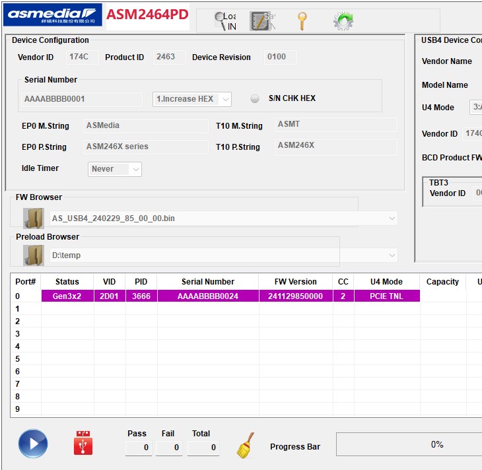Image resolution: width=482 pixels, height=470 pixels.
Task: Open the 1.Increase HEX serial dropdown
Action: [x=191, y=99]
